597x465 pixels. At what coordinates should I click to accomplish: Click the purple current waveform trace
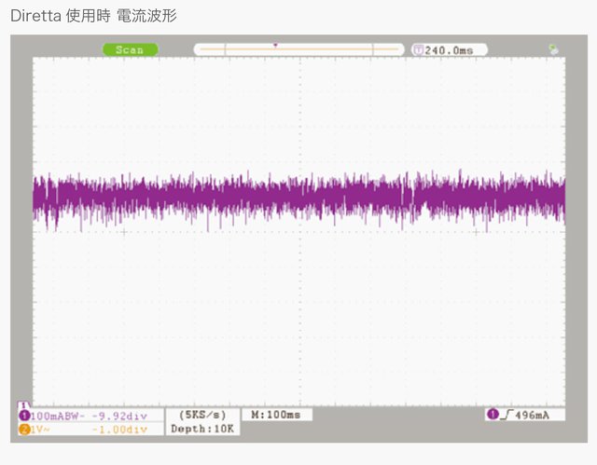(298, 197)
